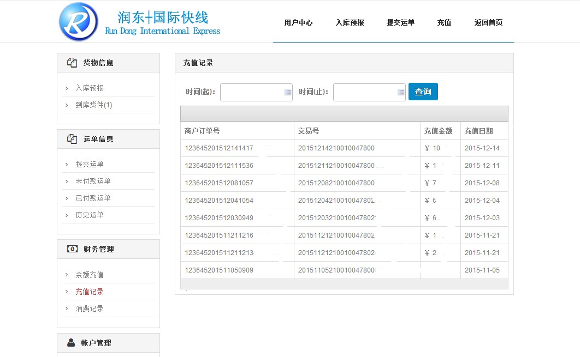Select order number 123645201511211213

coord(219,252)
